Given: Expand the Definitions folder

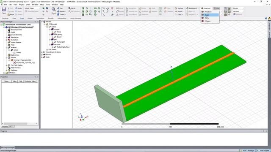Looking at the screenshot, I should pyautogui.click(x=4, y=73).
